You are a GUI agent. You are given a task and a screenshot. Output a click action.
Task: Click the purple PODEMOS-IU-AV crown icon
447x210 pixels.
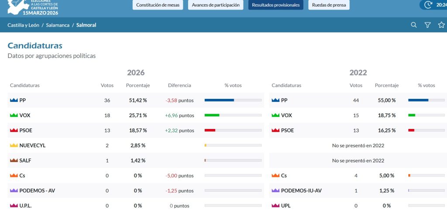(x=275, y=191)
